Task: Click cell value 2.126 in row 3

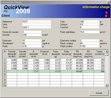Action: click(34, 66)
